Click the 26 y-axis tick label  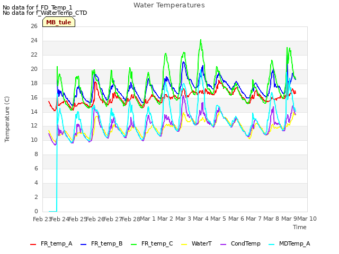(x=34, y=26)
